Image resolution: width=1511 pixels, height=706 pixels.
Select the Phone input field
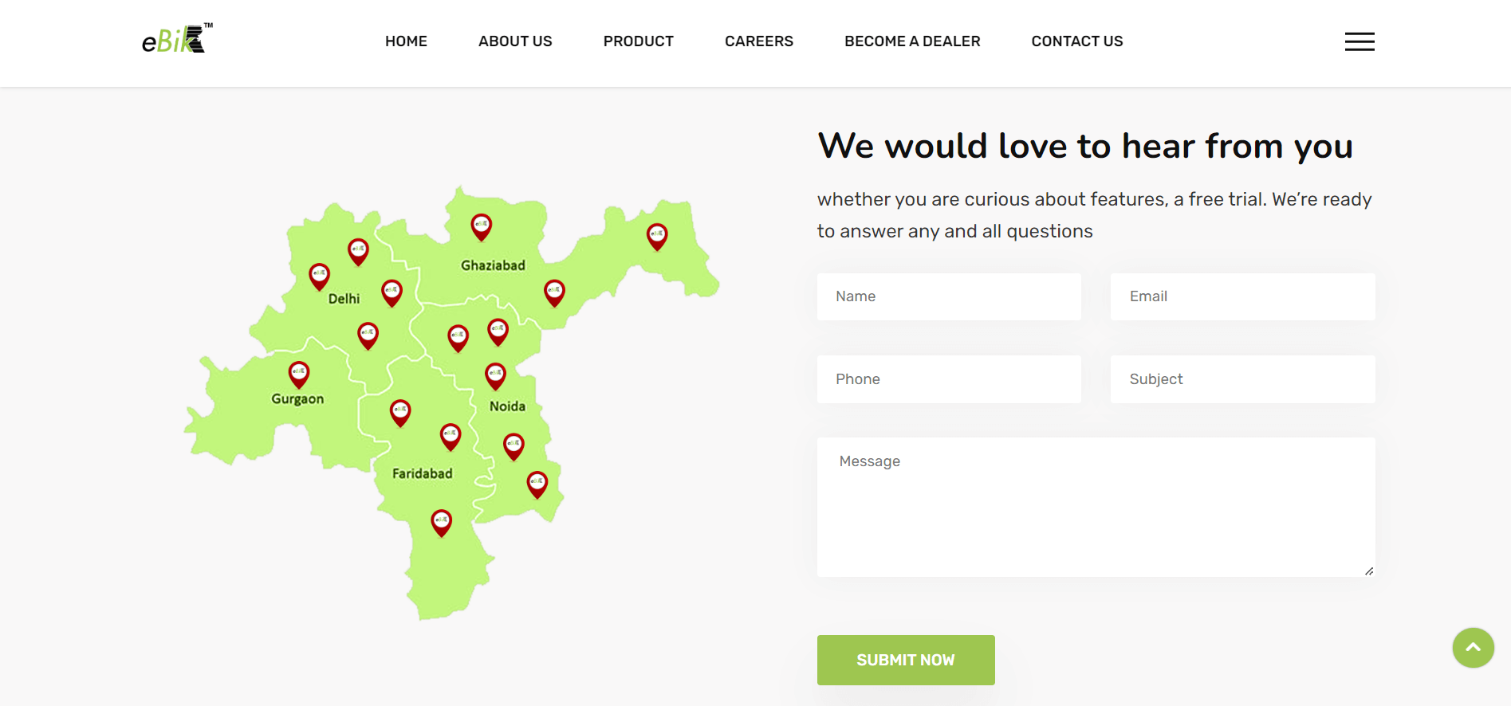[x=949, y=379]
